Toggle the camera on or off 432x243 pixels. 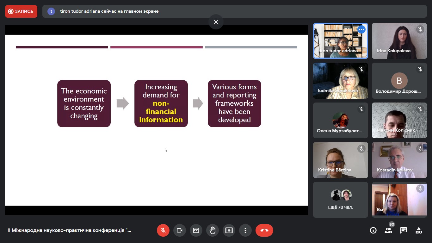pyautogui.click(x=180, y=230)
